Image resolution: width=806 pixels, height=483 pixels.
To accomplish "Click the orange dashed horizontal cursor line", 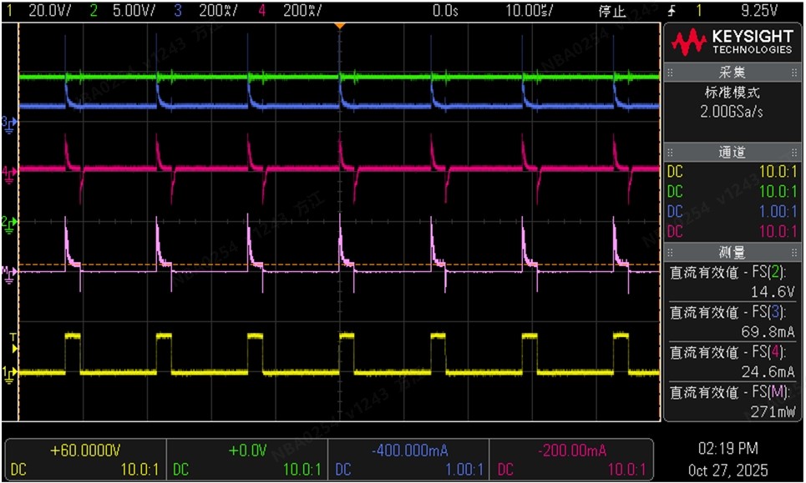I will click(339, 264).
